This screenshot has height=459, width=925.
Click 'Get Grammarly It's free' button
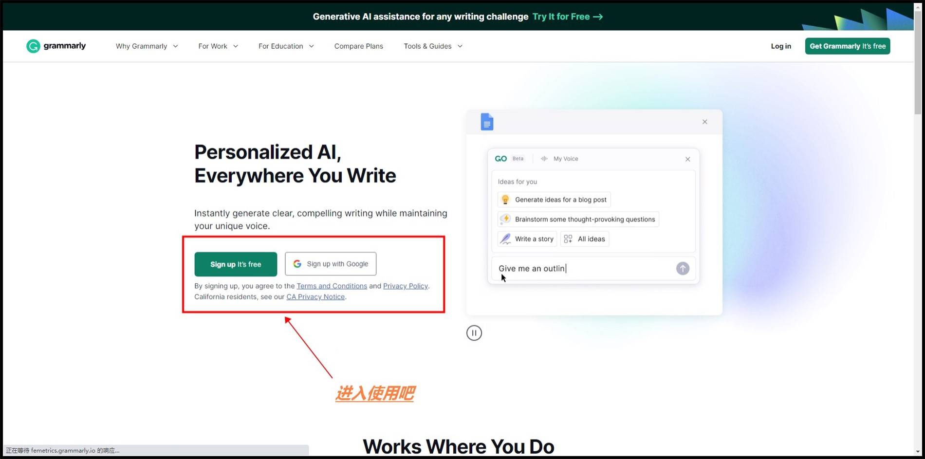pos(848,46)
